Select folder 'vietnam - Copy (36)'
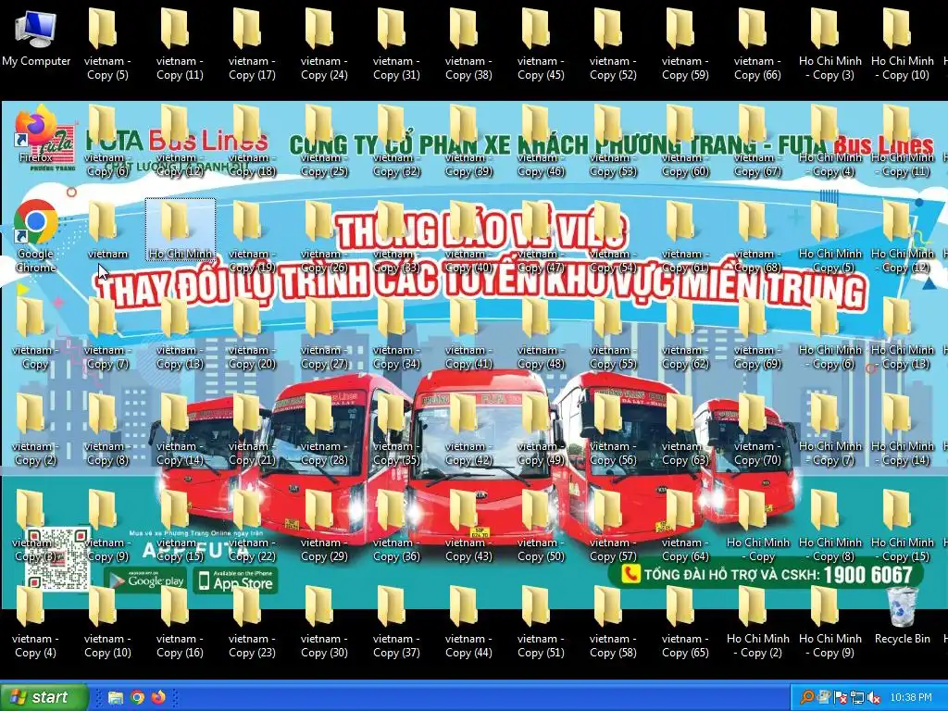Screen dimensions: 948x711 tap(396, 526)
